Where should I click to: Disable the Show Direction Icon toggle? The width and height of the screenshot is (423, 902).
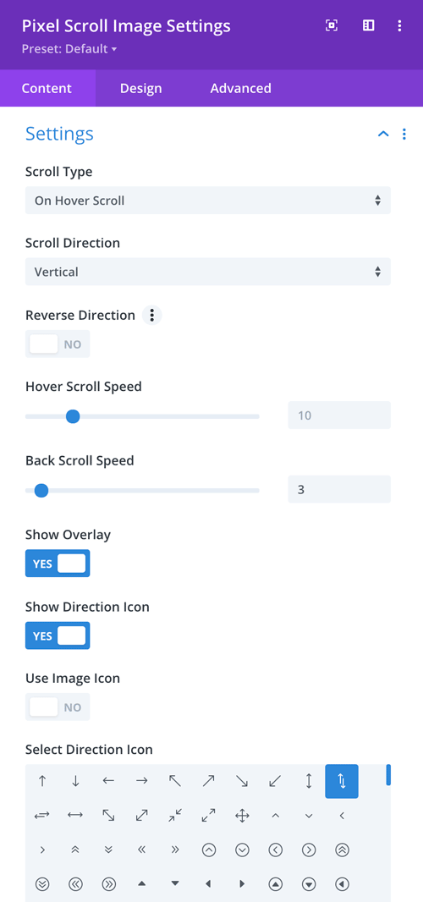click(58, 635)
